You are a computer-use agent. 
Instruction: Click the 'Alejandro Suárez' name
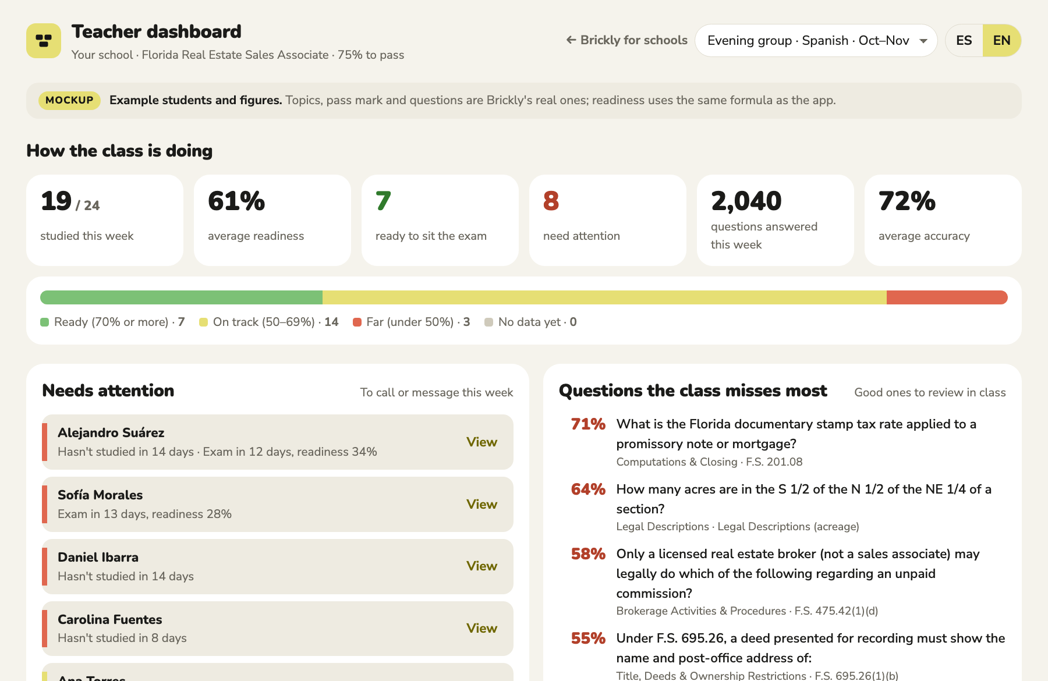tap(111, 433)
